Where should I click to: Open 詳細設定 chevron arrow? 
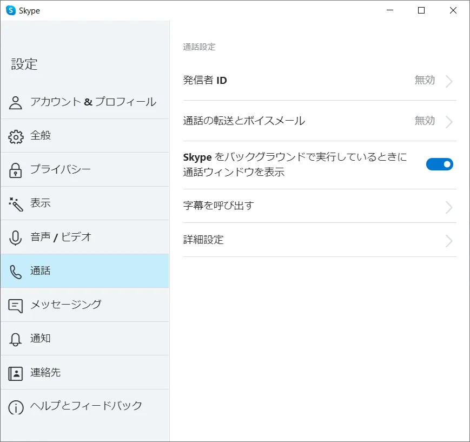pyautogui.click(x=449, y=241)
